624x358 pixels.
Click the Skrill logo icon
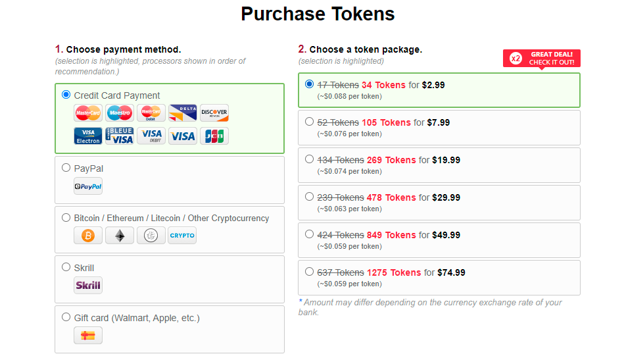pyautogui.click(x=88, y=286)
